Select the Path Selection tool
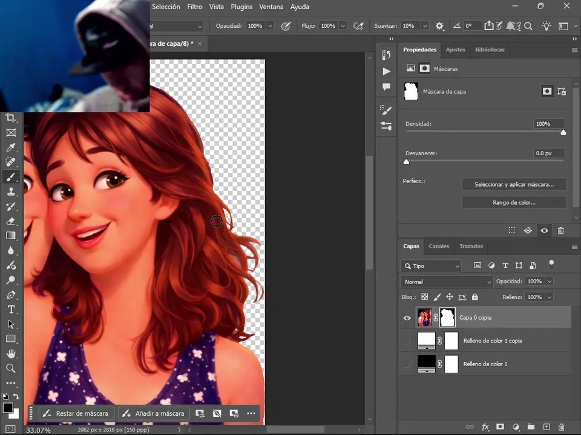The width and height of the screenshot is (581, 435). 11,324
